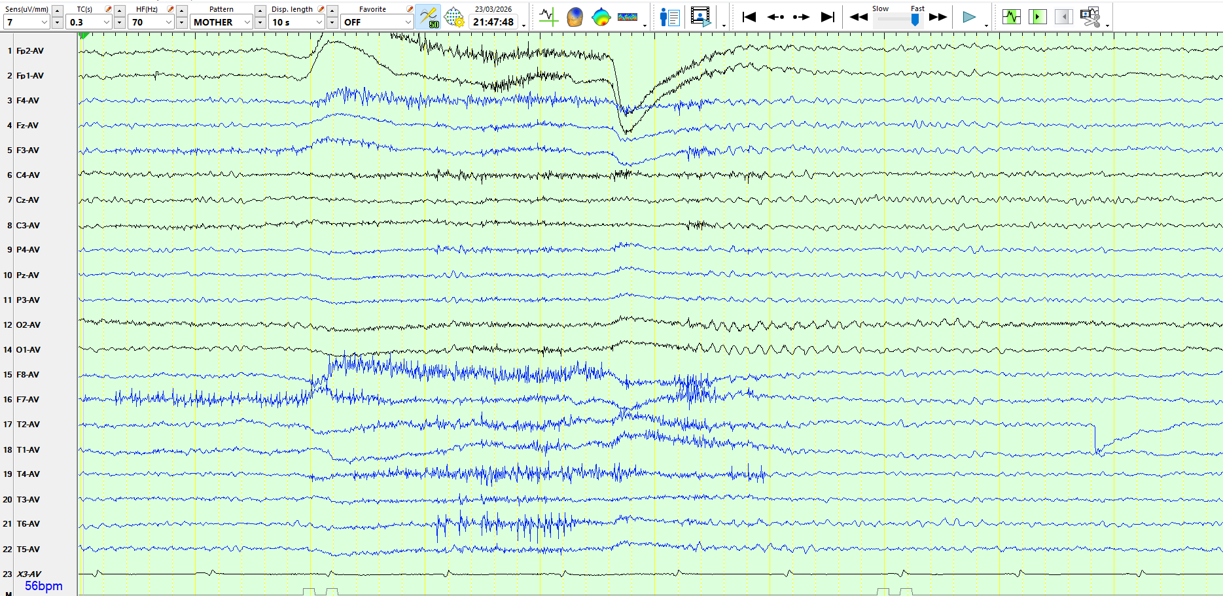
Task: Open the spectral density array icon
Action: pos(628,17)
